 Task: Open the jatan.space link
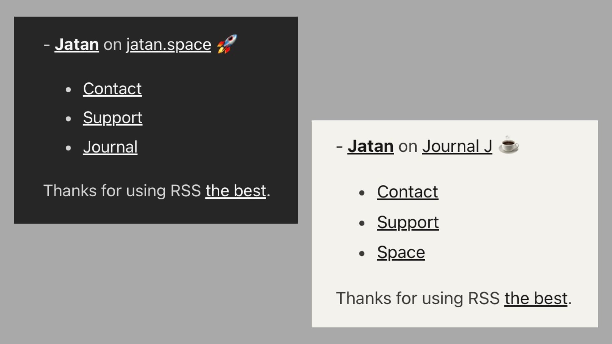[x=169, y=45]
